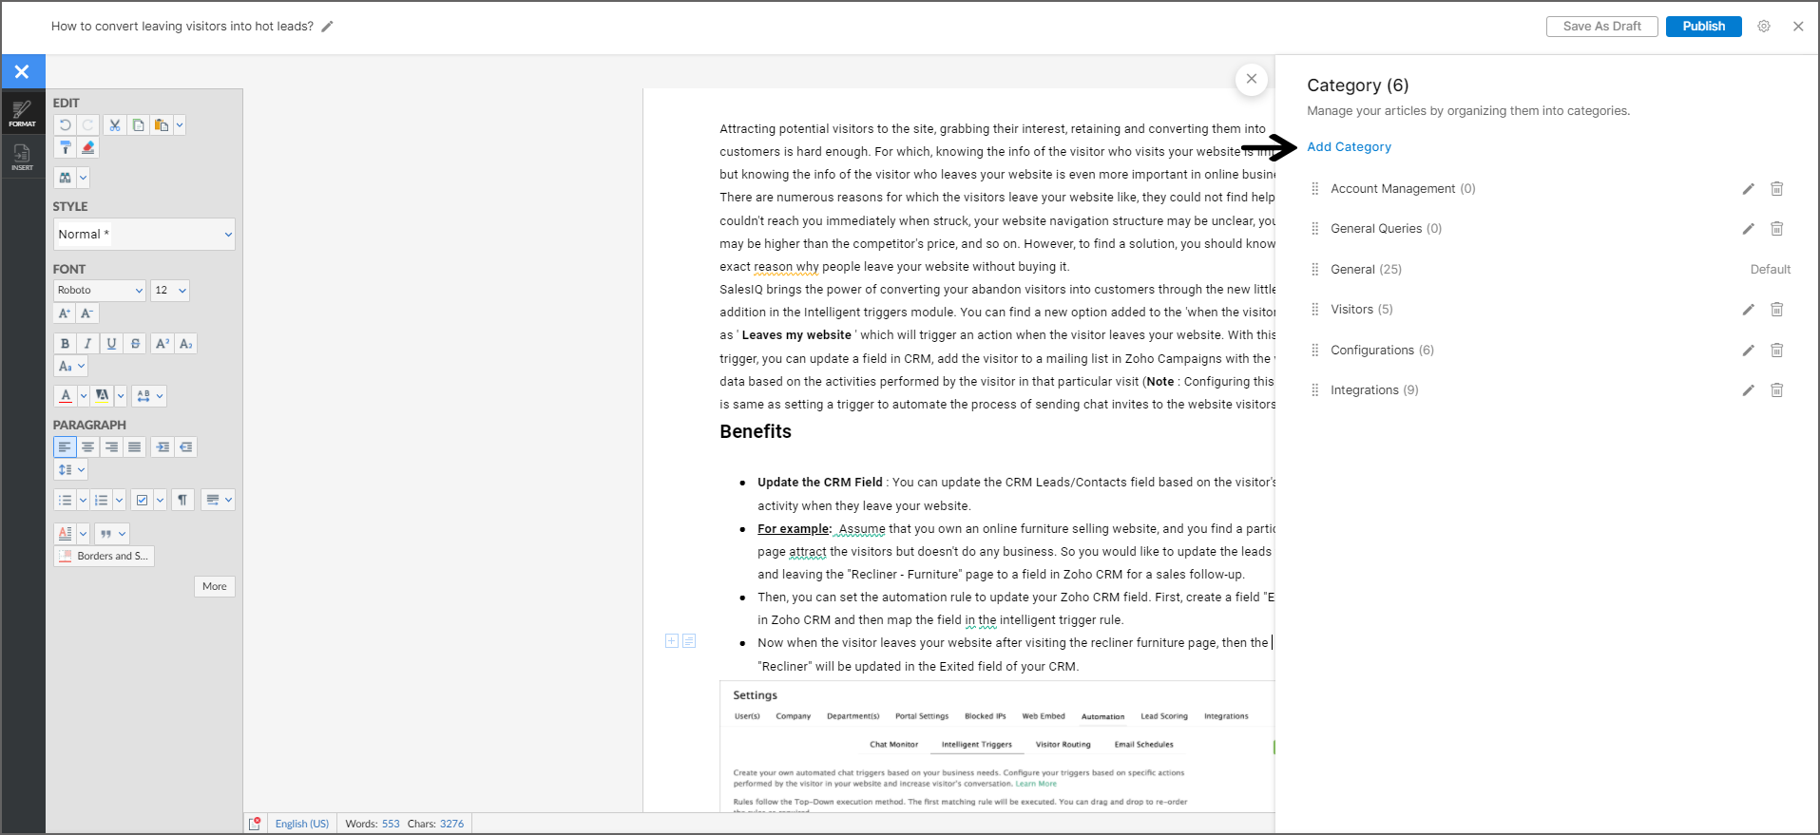
Task: Toggle italic formatting
Action: click(x=87, y=344)
